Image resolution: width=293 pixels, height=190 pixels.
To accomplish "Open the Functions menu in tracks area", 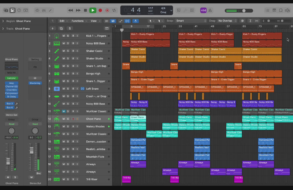I will pos(79,21).
